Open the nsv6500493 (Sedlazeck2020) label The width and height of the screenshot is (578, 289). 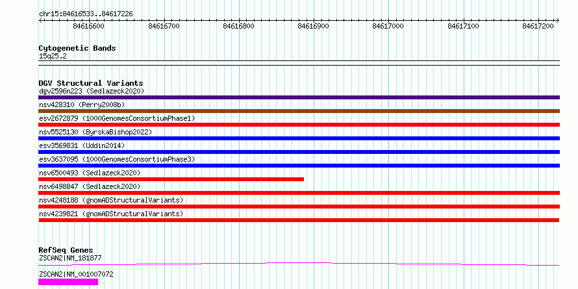tap(90, 173)
